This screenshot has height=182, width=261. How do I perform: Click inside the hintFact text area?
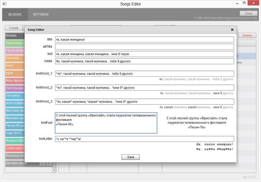tap(106, 123)
